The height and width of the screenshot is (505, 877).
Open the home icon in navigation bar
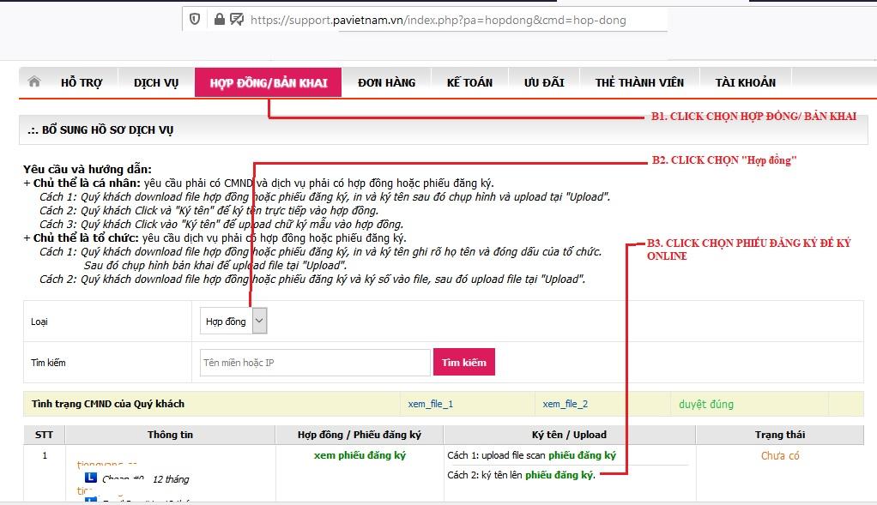[34, 81]
